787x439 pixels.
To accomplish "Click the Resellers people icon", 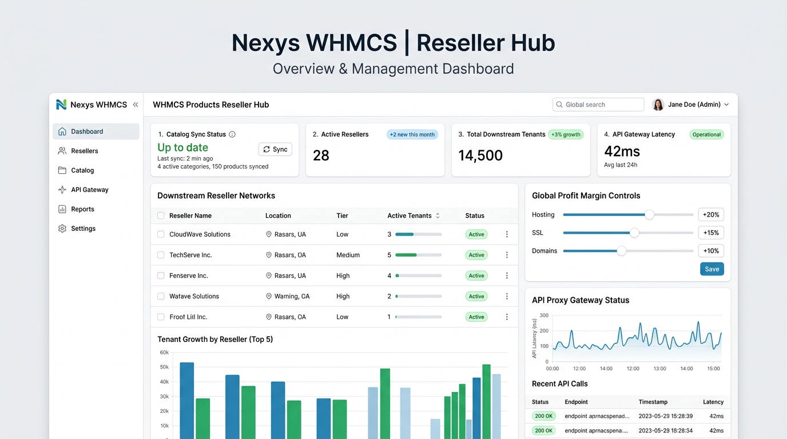I will (x=62, y=151).
